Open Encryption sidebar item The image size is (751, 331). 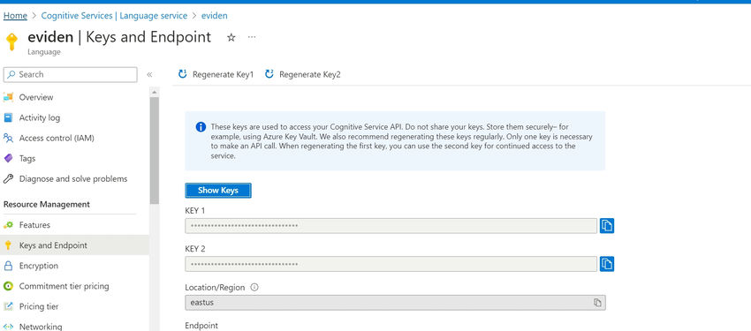pos(38,266)
